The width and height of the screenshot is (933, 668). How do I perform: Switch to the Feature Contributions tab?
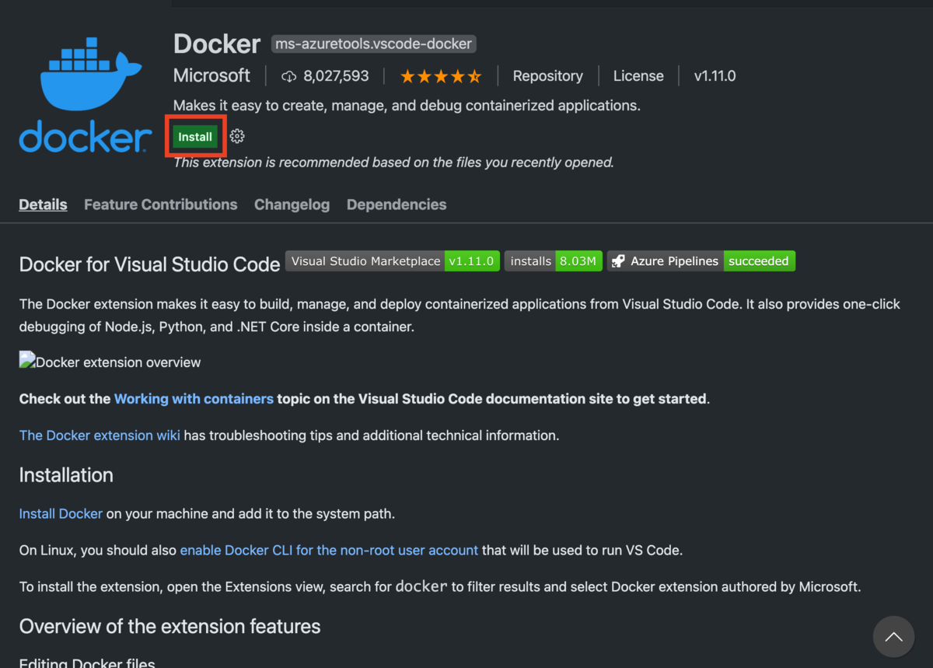pyautogui.click(x=160, y=204)
